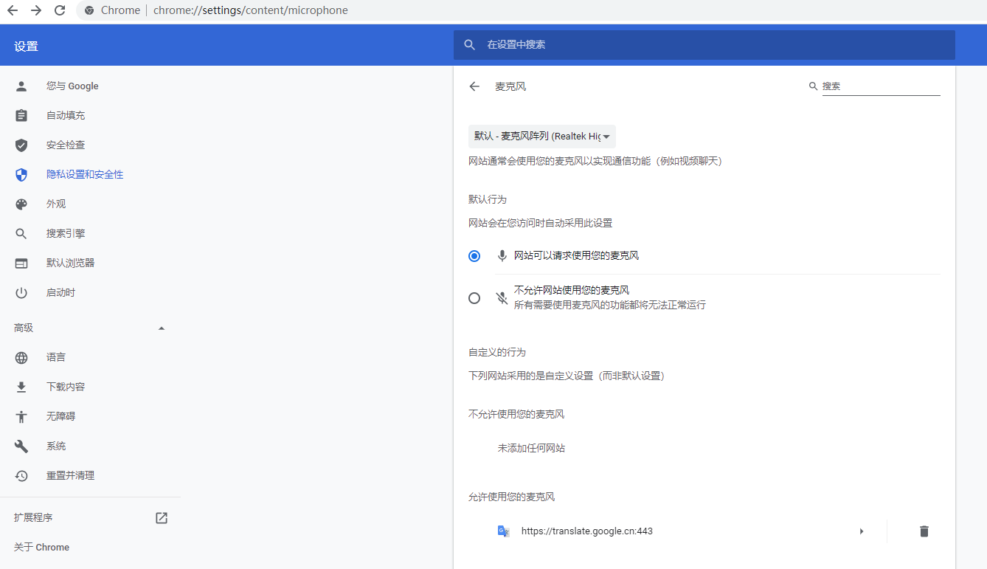Click the 系统 wrench icon

pyautogui.click(x=21, y=446)
